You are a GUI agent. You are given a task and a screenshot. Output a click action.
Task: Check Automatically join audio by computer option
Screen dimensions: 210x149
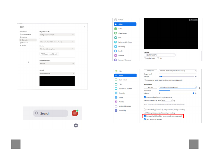pyautogui.click(x=145, y=109)
